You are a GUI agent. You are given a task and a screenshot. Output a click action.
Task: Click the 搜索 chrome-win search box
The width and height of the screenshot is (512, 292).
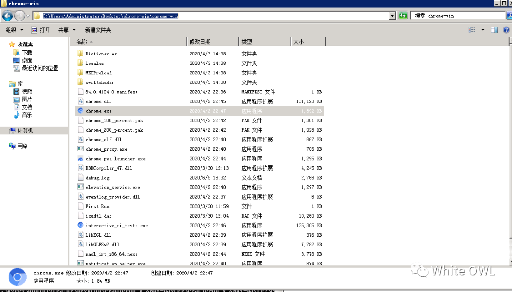tap(457, 16)
